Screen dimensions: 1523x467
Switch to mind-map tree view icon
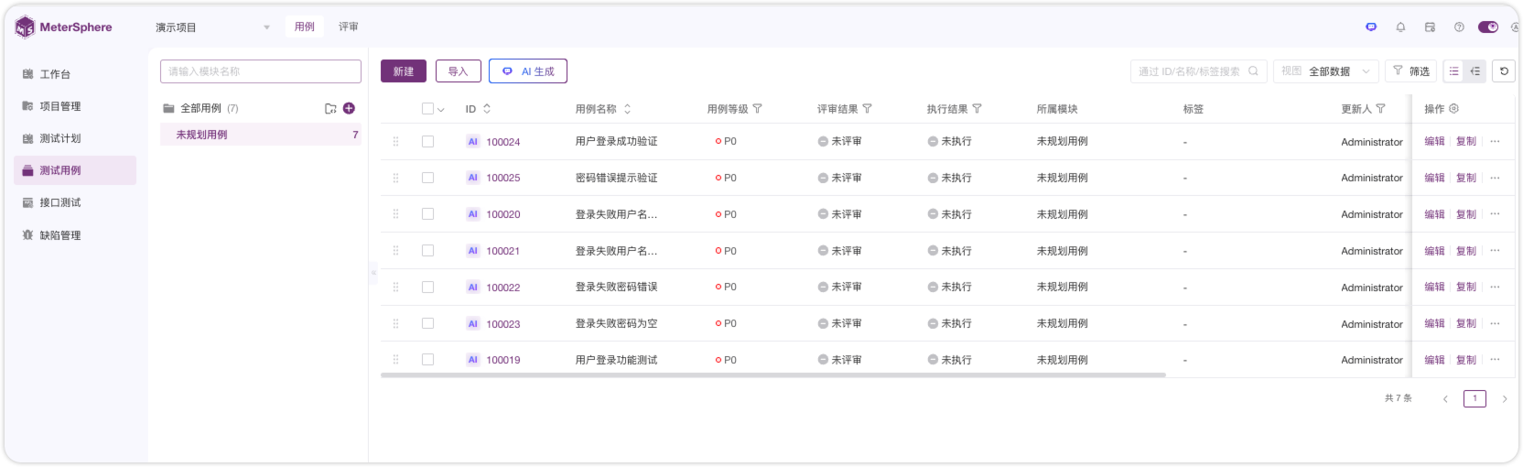[1475, 71]
